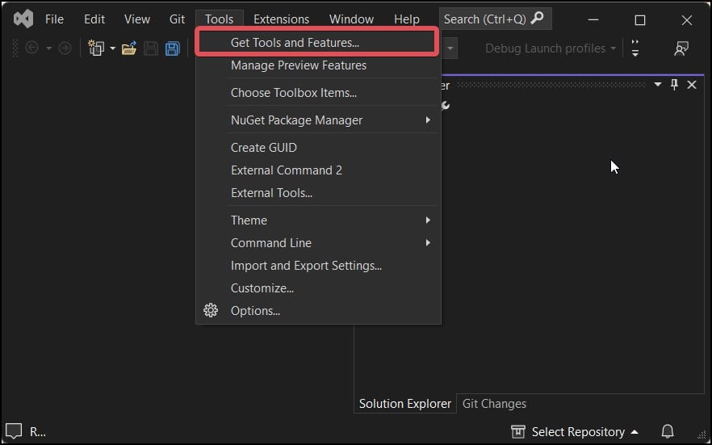Open the Solution Explorer window options dropdown
Viewport: 712px width, 445px height.
[657, 85]
